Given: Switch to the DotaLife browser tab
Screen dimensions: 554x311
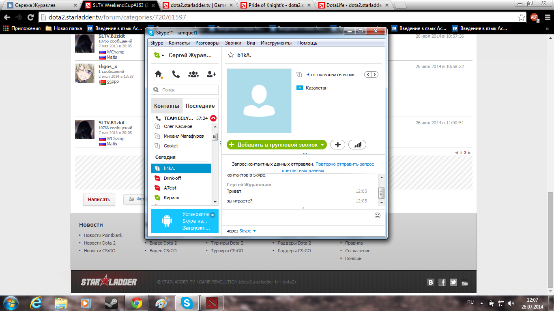Looking at the screenshot, I should coord(353,6).
